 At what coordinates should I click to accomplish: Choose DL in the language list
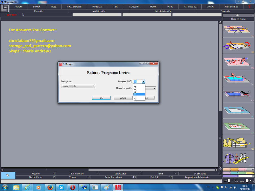[139, 92]
